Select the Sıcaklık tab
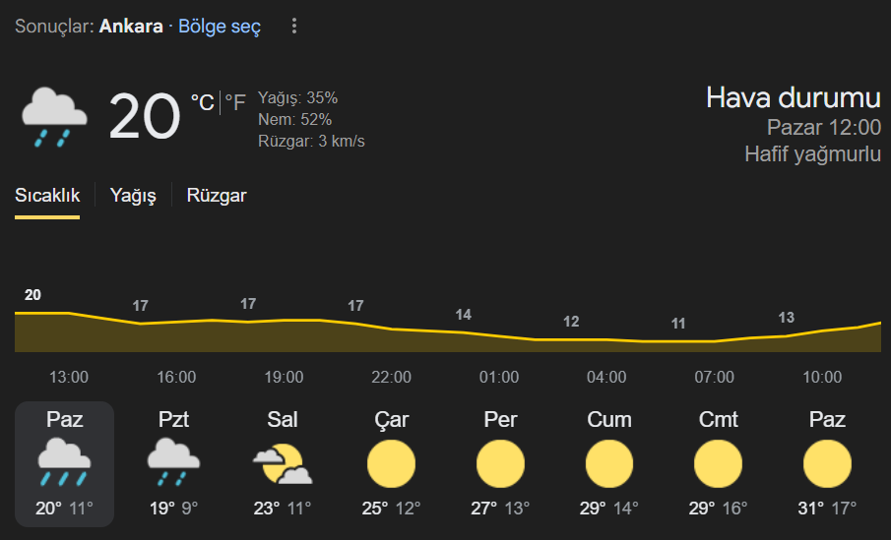 tap(47, 196)
